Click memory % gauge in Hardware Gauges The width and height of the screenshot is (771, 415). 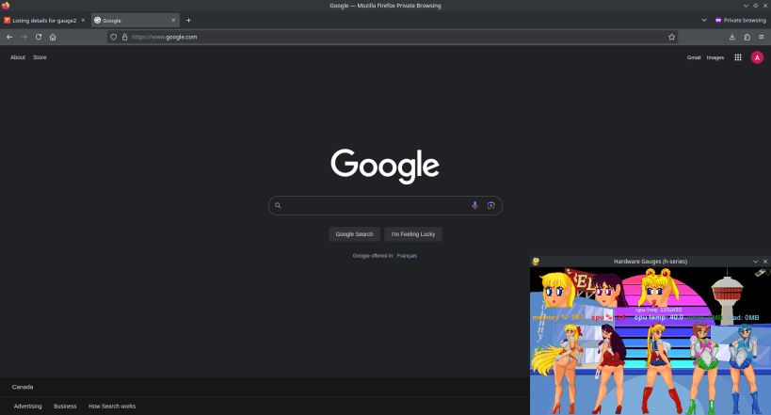click(558, 318)
